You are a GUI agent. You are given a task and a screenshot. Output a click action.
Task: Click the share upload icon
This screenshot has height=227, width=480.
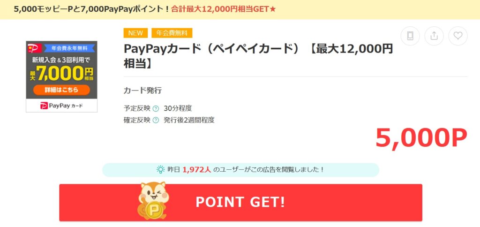click(434, 36)
